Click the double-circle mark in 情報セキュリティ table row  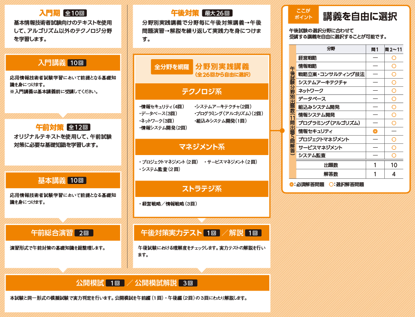coord(375,131)
